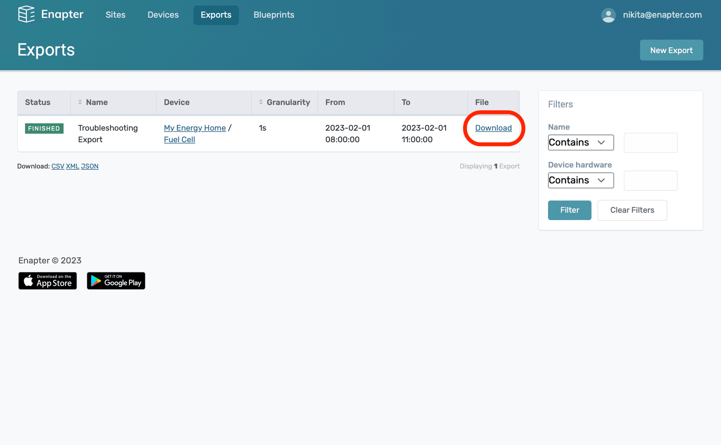Switch to the Devices tab
Viewport: 721px width, 445px height.
tap(163, 15)
